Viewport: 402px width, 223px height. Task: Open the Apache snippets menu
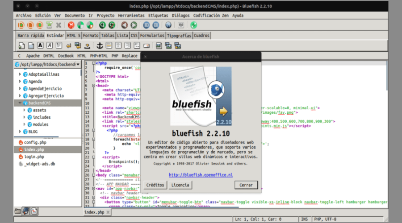(x=33, y=56)
